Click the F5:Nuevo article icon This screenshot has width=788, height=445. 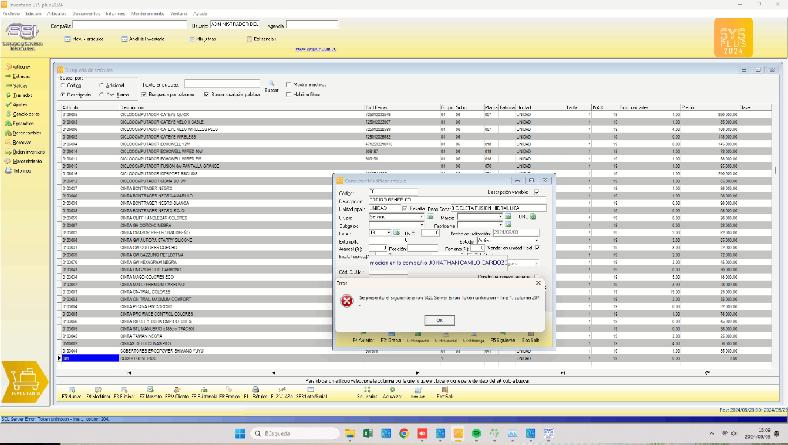[72, 390]
